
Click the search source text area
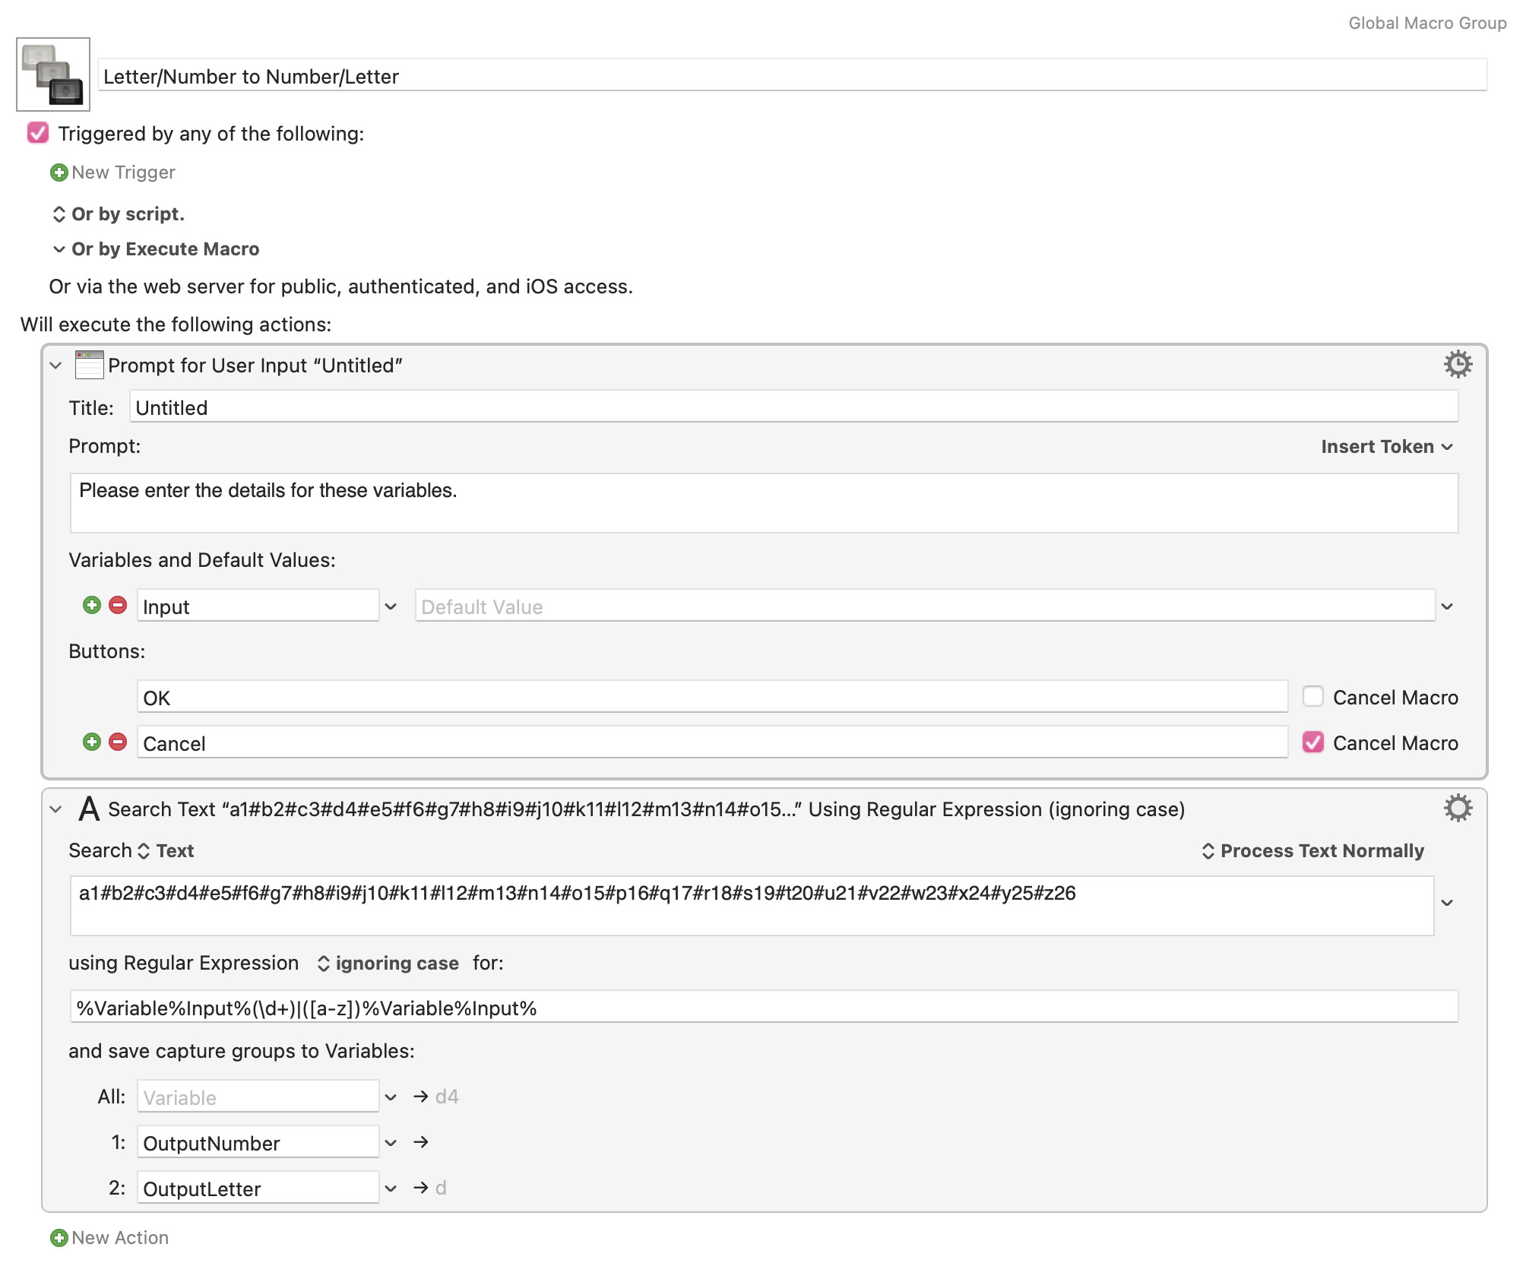click(752, 906)
